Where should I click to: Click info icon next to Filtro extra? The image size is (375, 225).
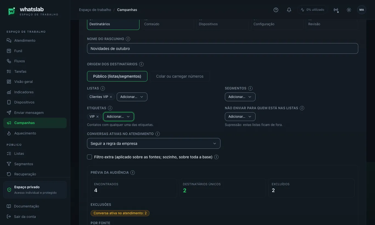216,157
